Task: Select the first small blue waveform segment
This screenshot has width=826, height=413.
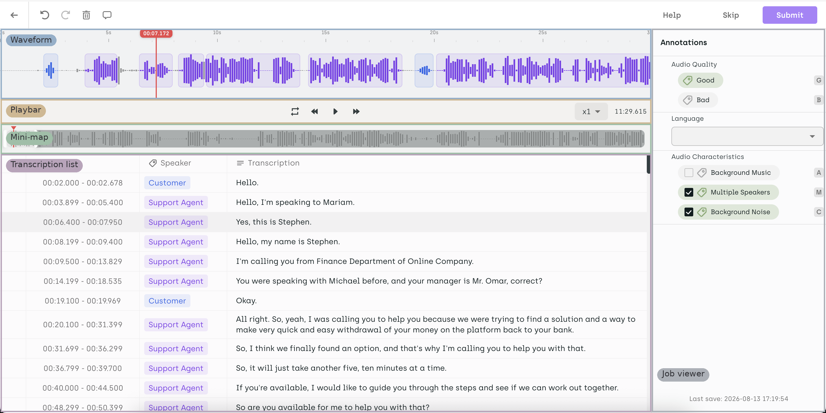Action: (51, 70)
